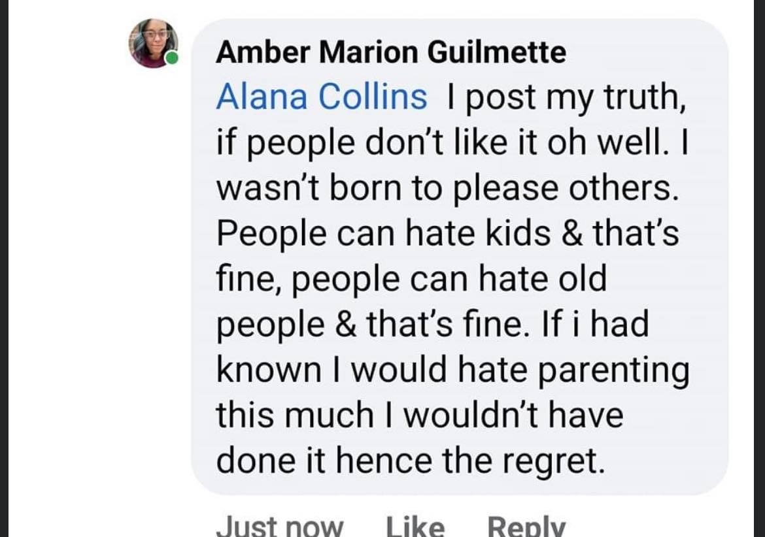This screenshot has width=765, height=537.
Task: Open tagged profile Alana Collins
Action: [321, 97]
